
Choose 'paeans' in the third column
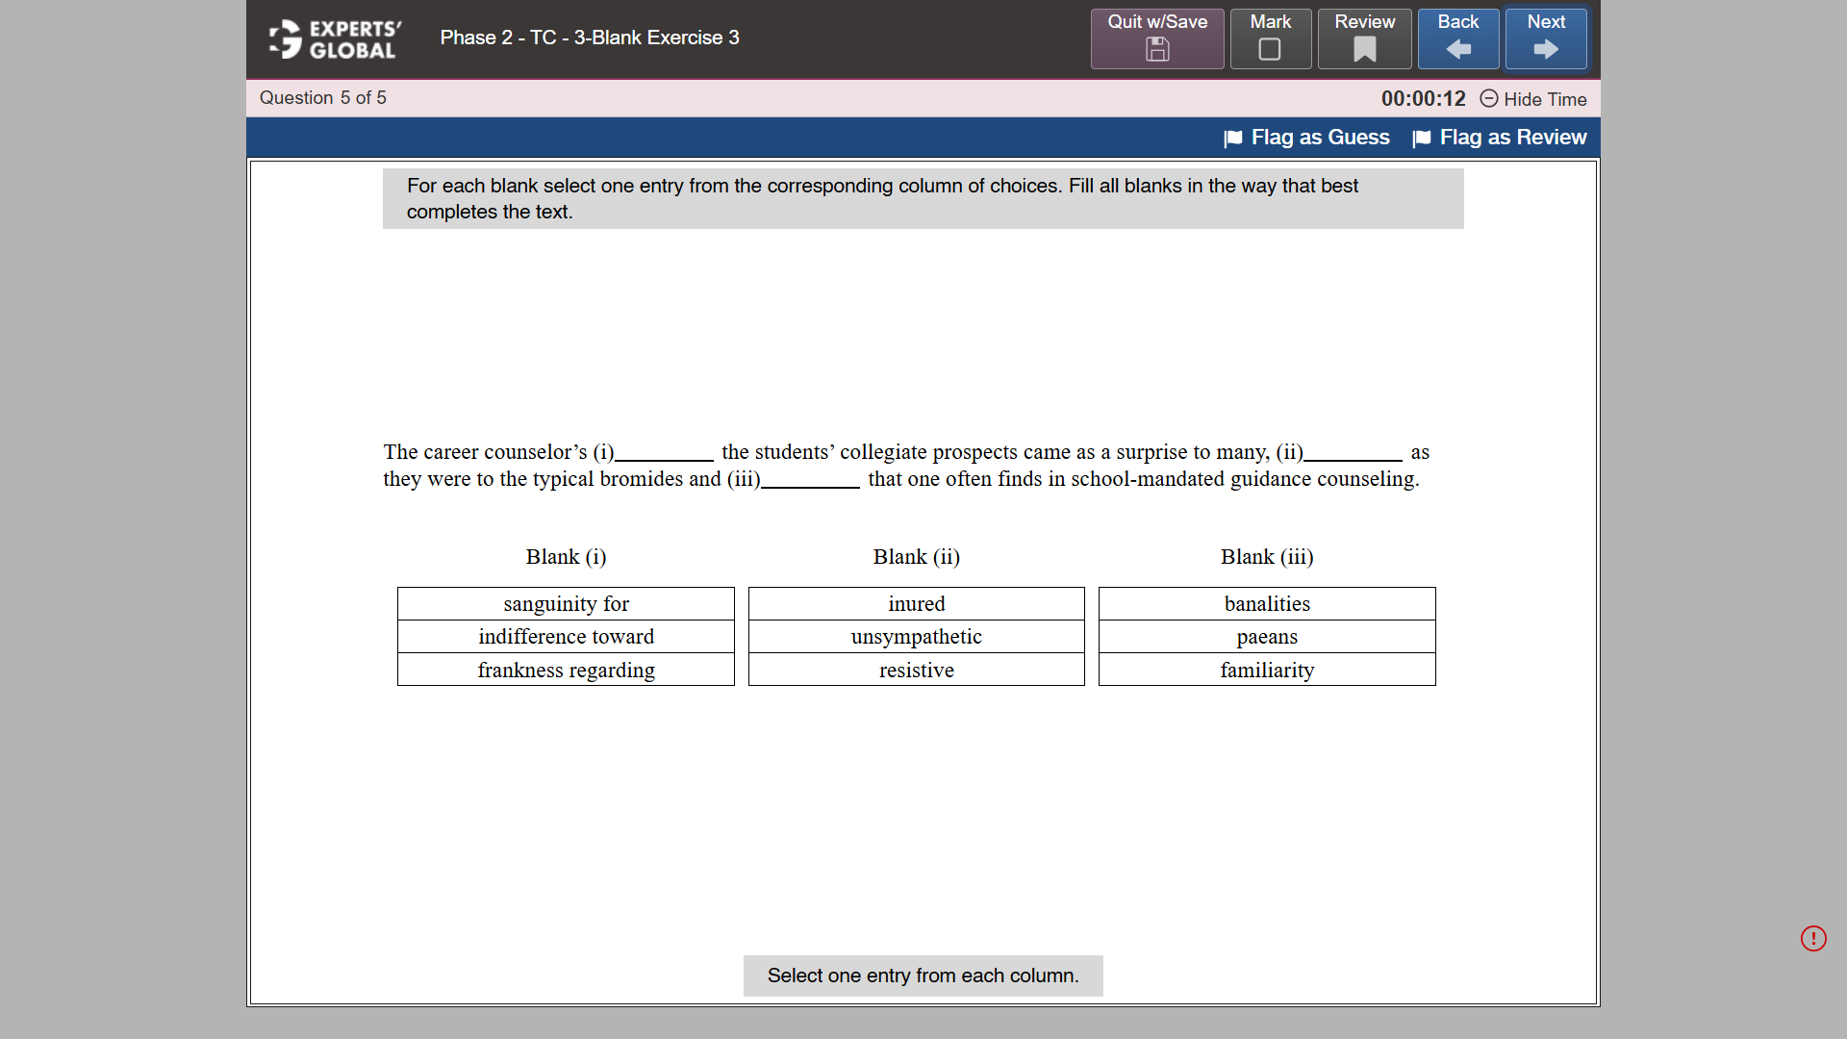[1266, 636]
